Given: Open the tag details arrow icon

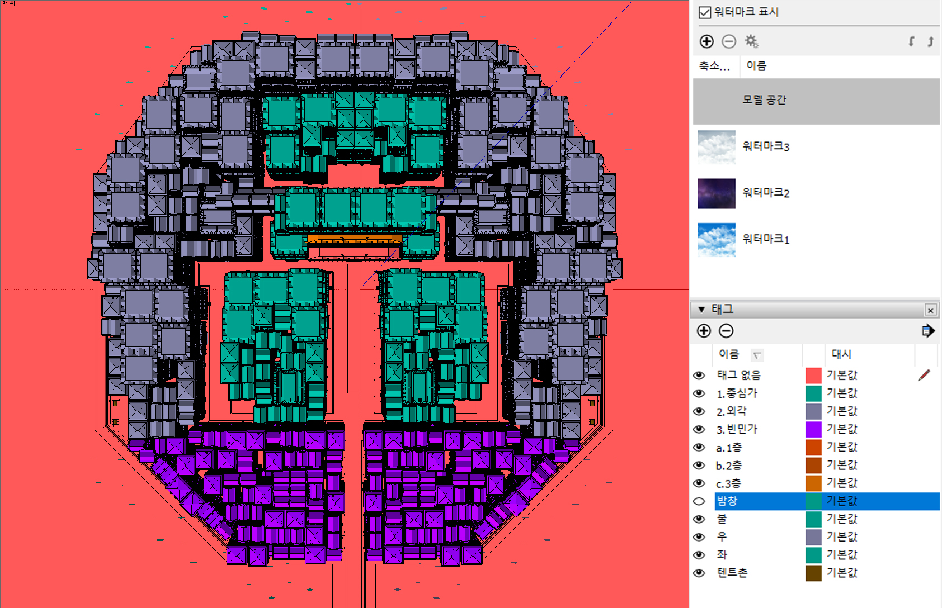Looking at the screenshot, I should click(x=927, y=331).
